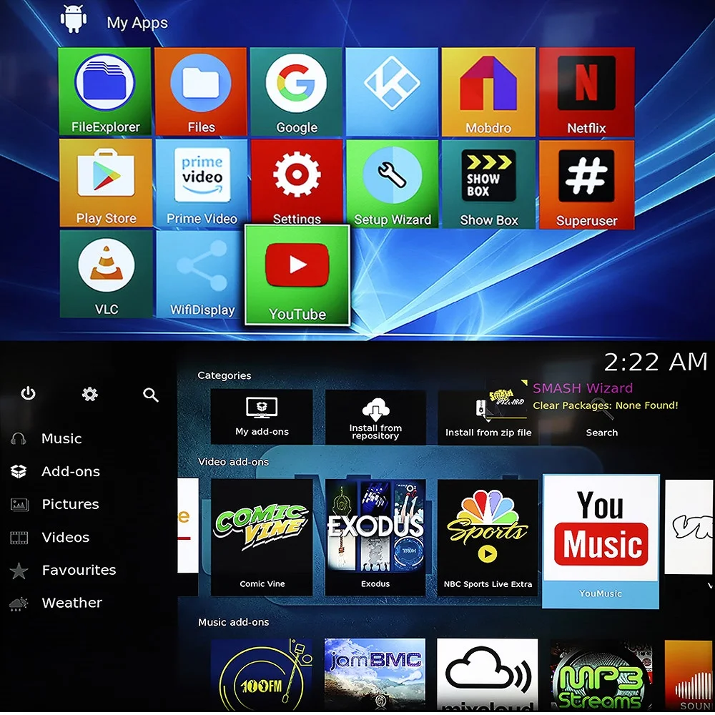Launch the Google app

pyautogui.click(x=297, y=92)
